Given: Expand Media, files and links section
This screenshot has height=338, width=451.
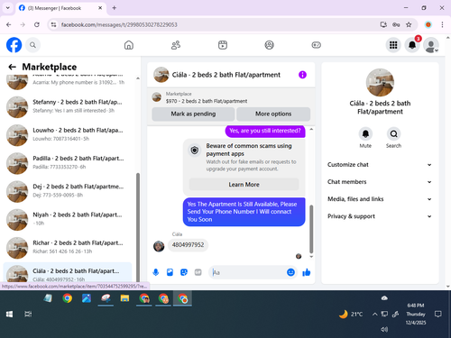Looking at the screenshot, I should point(380,199).
